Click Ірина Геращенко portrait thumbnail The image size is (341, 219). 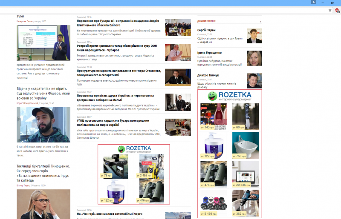pos(254,58)
